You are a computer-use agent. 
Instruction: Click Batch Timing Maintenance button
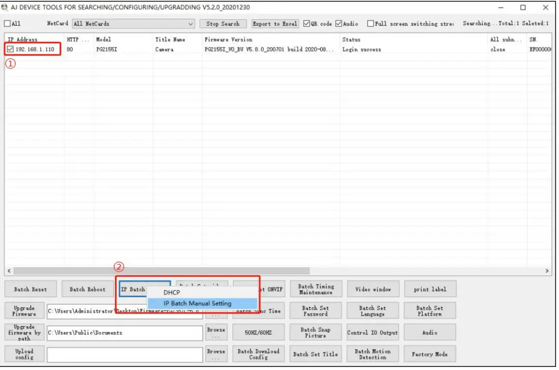point(316,289)
